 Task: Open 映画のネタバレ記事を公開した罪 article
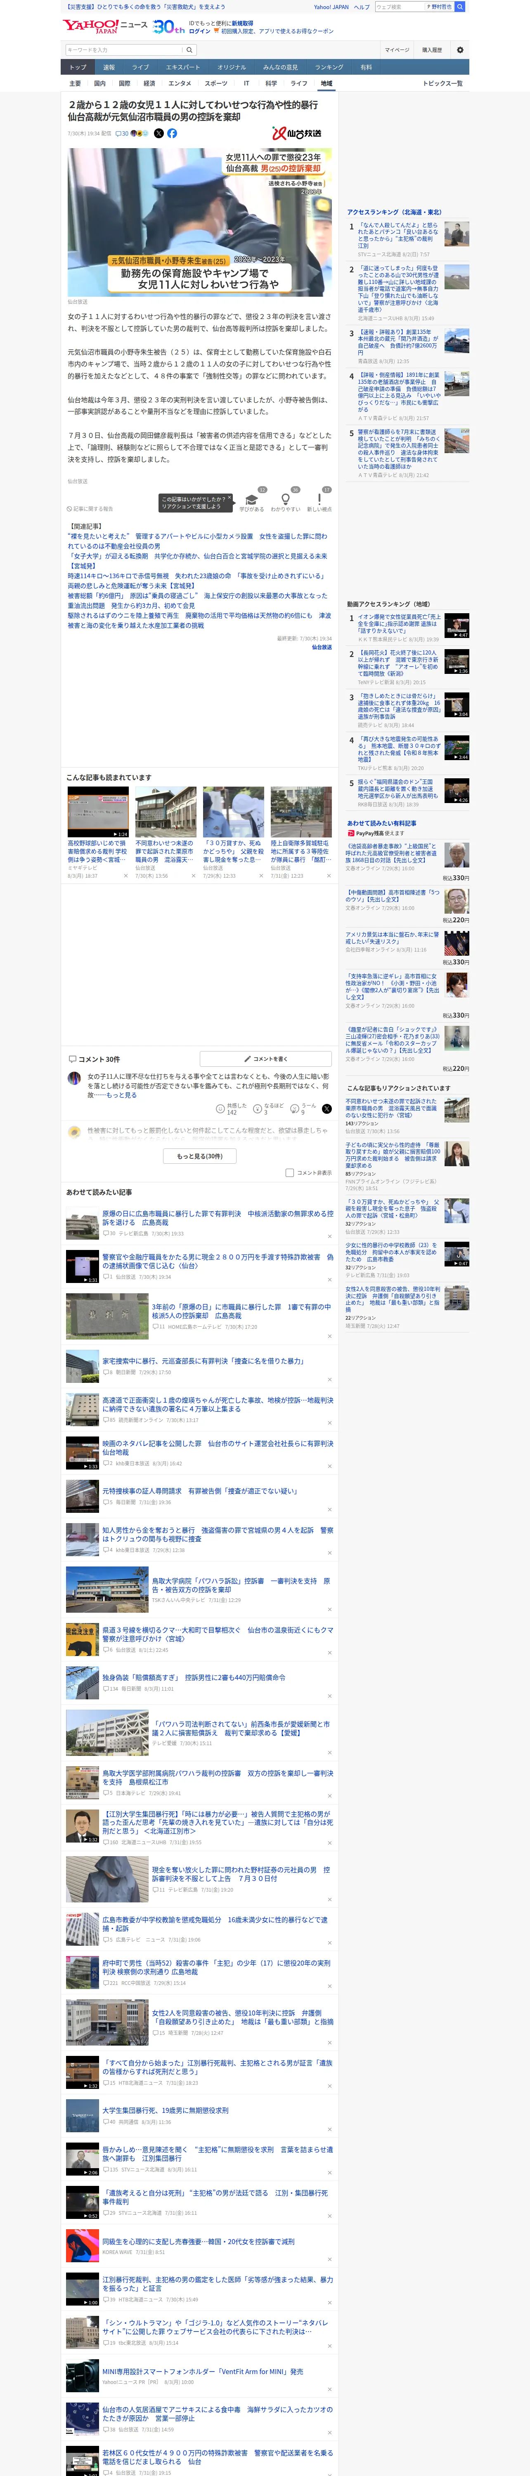pyautogui.click(x=218, y=1448)
